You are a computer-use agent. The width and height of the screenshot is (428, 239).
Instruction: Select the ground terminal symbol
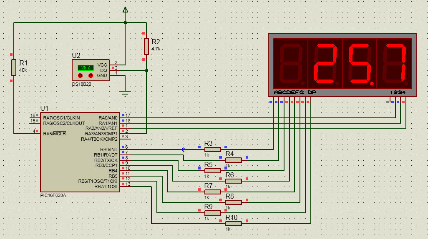125,93
